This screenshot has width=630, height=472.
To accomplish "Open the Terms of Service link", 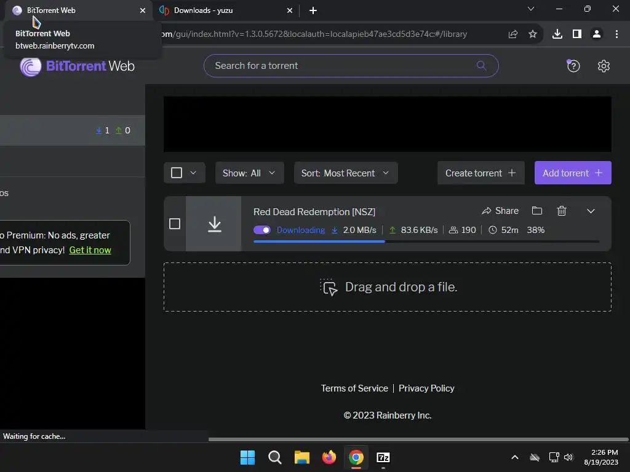I will tap(354, 388).
